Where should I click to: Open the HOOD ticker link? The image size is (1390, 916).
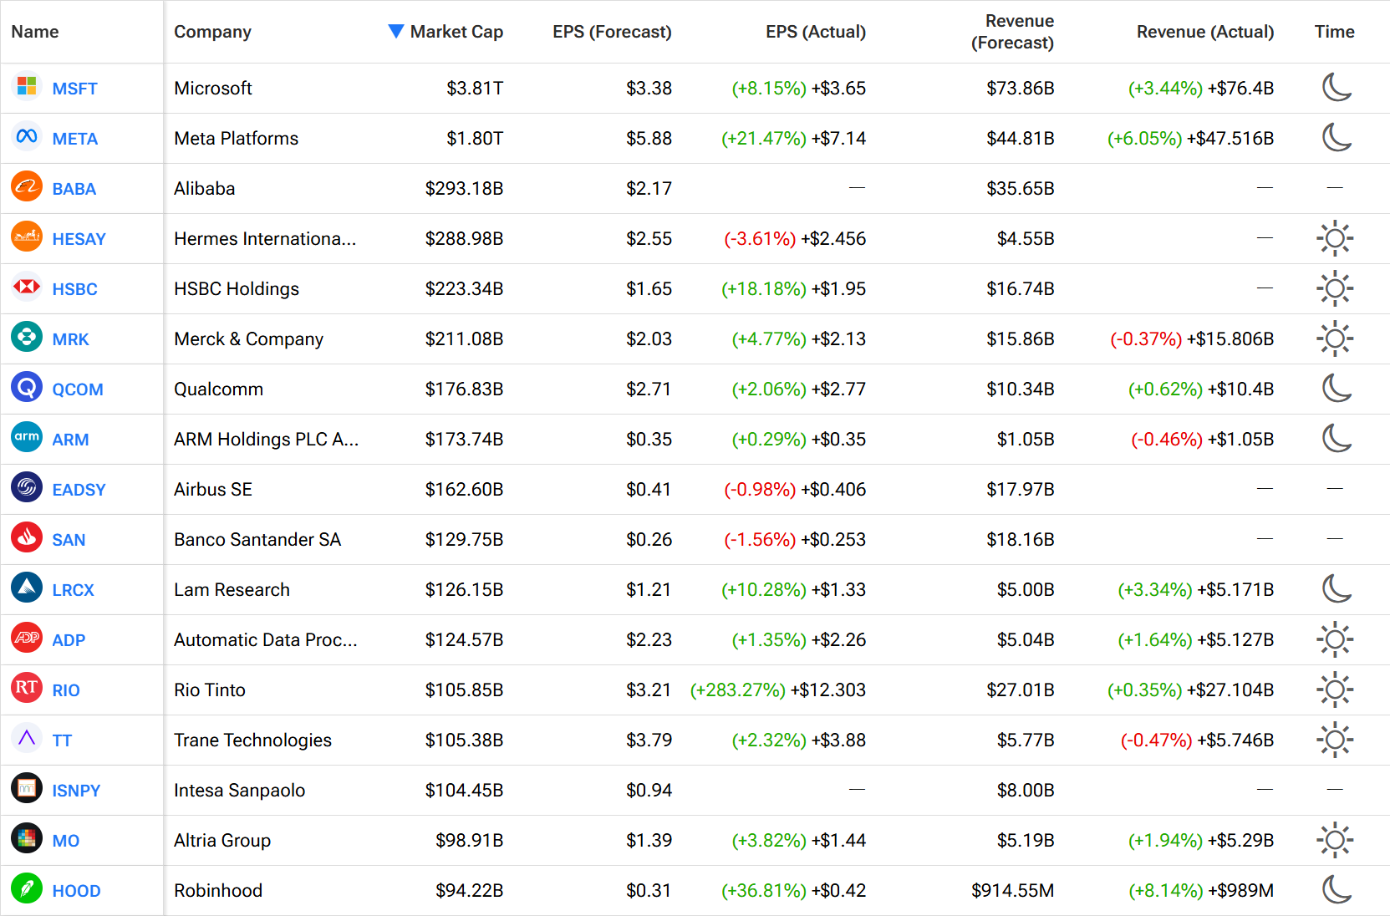[76, 891]
